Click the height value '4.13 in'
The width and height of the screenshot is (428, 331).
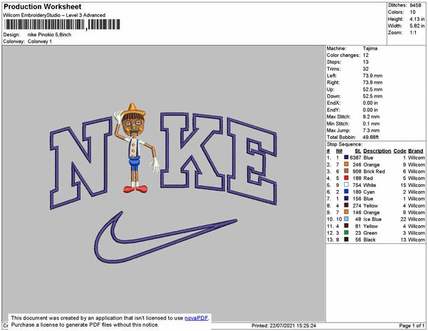point(417,19)
